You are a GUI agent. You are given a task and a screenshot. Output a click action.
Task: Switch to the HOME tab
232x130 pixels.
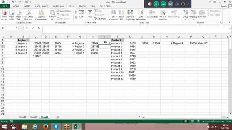(x=16, y=6)
